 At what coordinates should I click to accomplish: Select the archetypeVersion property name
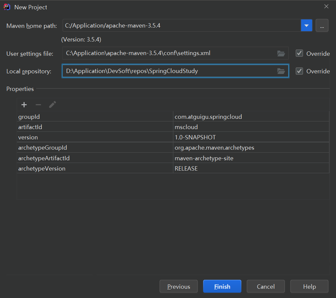point(42,169)
